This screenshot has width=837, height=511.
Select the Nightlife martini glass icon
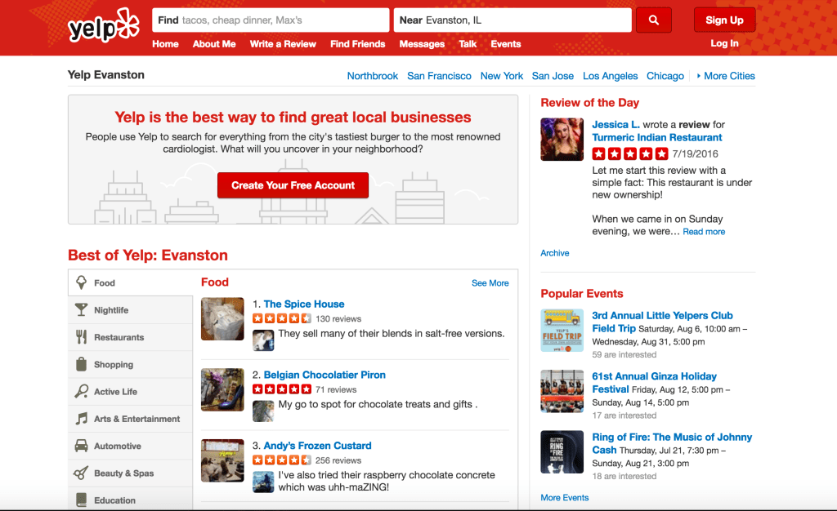(81, 309)
